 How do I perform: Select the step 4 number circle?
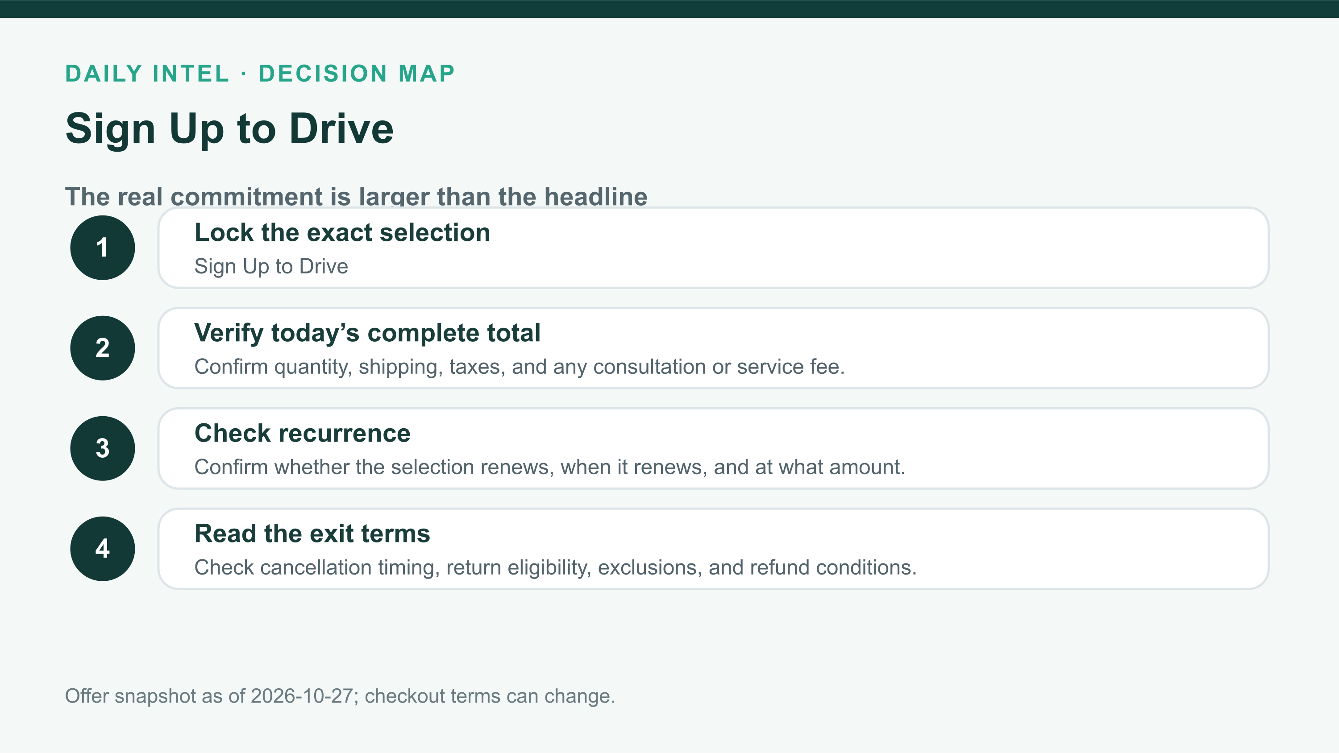[102, 549]
